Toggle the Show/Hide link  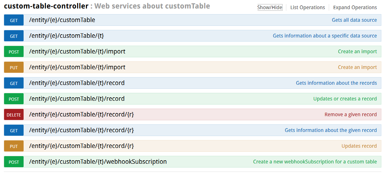(270, 8)
